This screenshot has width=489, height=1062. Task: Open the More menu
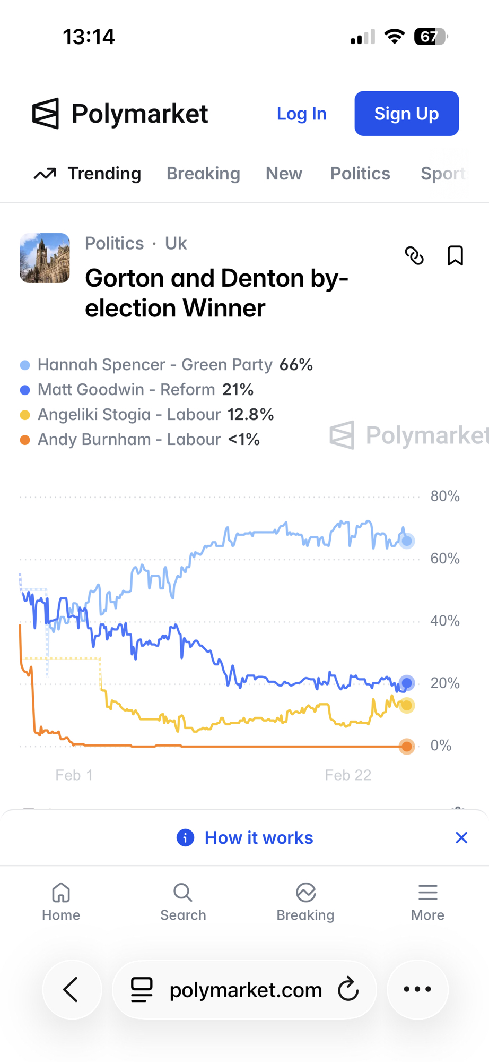point(427,902)
